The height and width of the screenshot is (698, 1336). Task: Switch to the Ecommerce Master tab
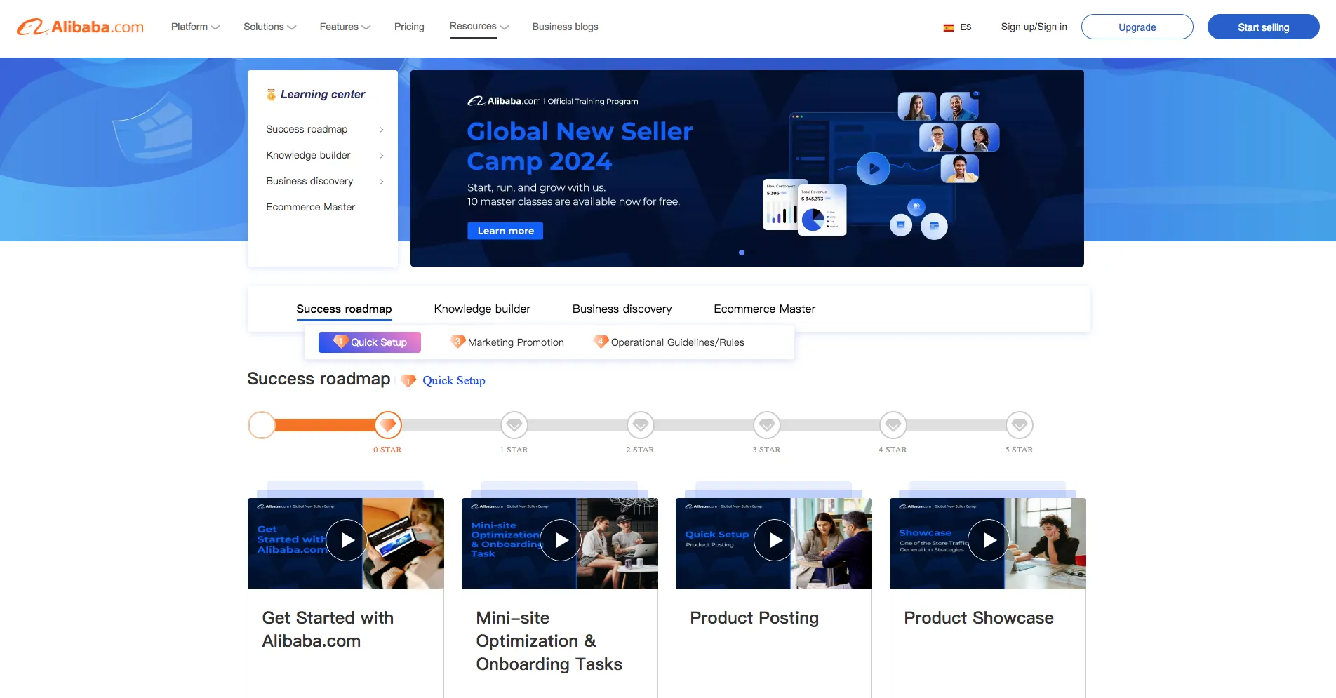pyautogui.click(x=764, y=309)
